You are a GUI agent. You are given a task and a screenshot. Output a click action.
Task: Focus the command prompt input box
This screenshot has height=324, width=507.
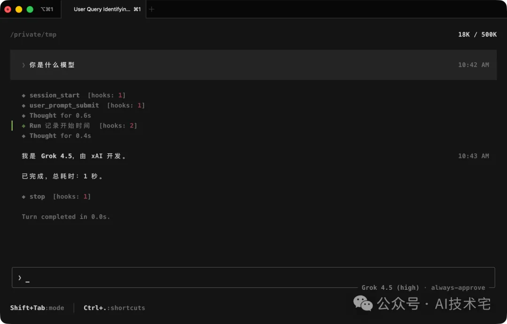[x=253, y=278]
